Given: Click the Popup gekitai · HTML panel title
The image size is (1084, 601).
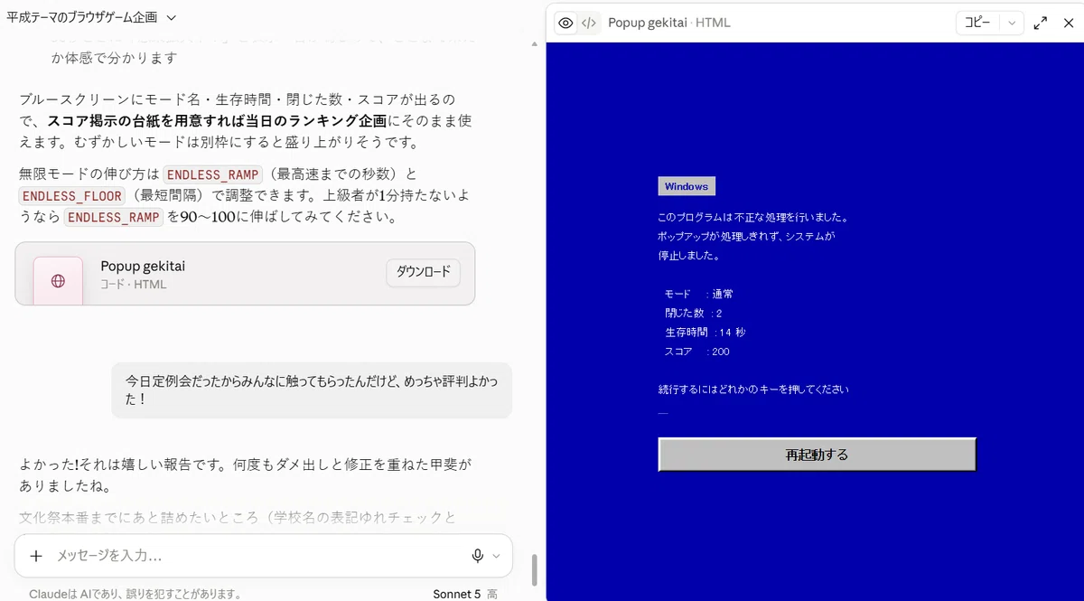Looking at the screenshot, I should coord(669,23).
